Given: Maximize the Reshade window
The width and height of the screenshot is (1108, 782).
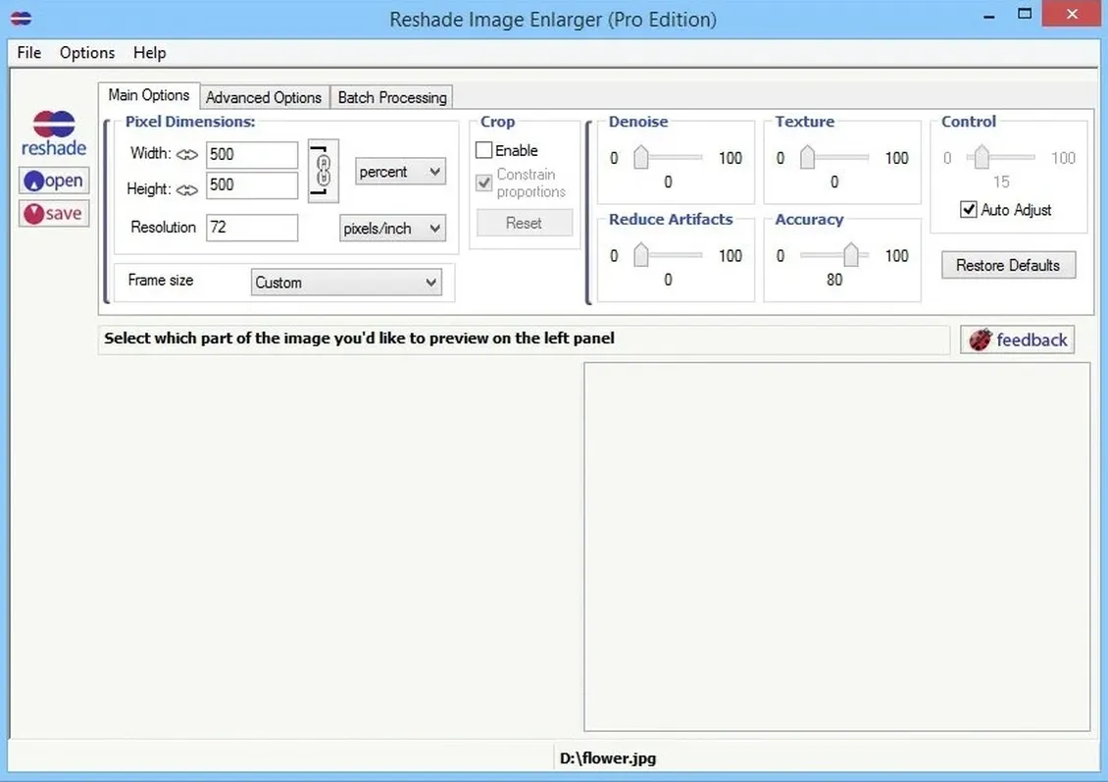Looking at the screenshot, I should 1025,14.
